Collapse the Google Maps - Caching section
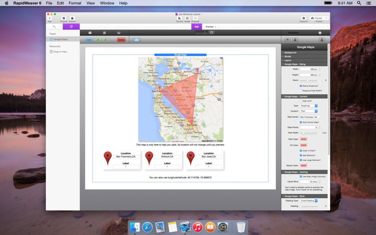The height and width of the screenshot is (235, 376). click(x=304, y=172)
